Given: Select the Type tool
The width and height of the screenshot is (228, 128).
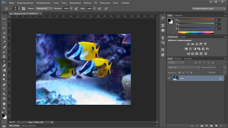Looking at the screenshot, I should click(4, 89).
